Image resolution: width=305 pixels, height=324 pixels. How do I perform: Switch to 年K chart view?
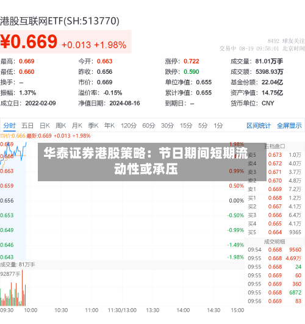point(109,126)
